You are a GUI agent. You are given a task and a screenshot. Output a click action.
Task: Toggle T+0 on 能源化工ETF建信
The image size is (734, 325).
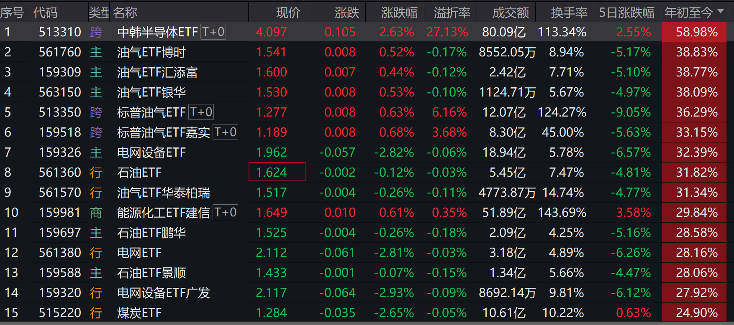(225, 212)
